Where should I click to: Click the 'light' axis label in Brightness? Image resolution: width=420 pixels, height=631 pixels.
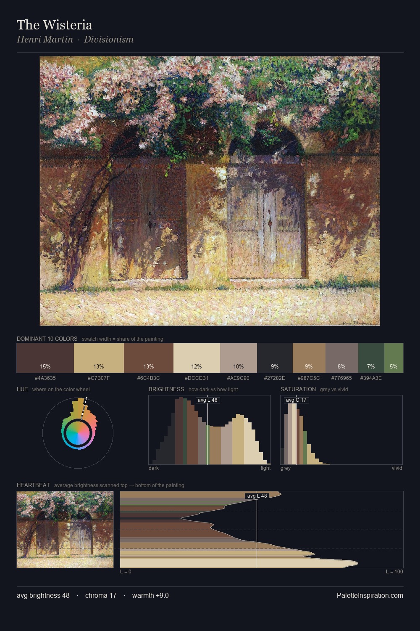click(266, 468)
